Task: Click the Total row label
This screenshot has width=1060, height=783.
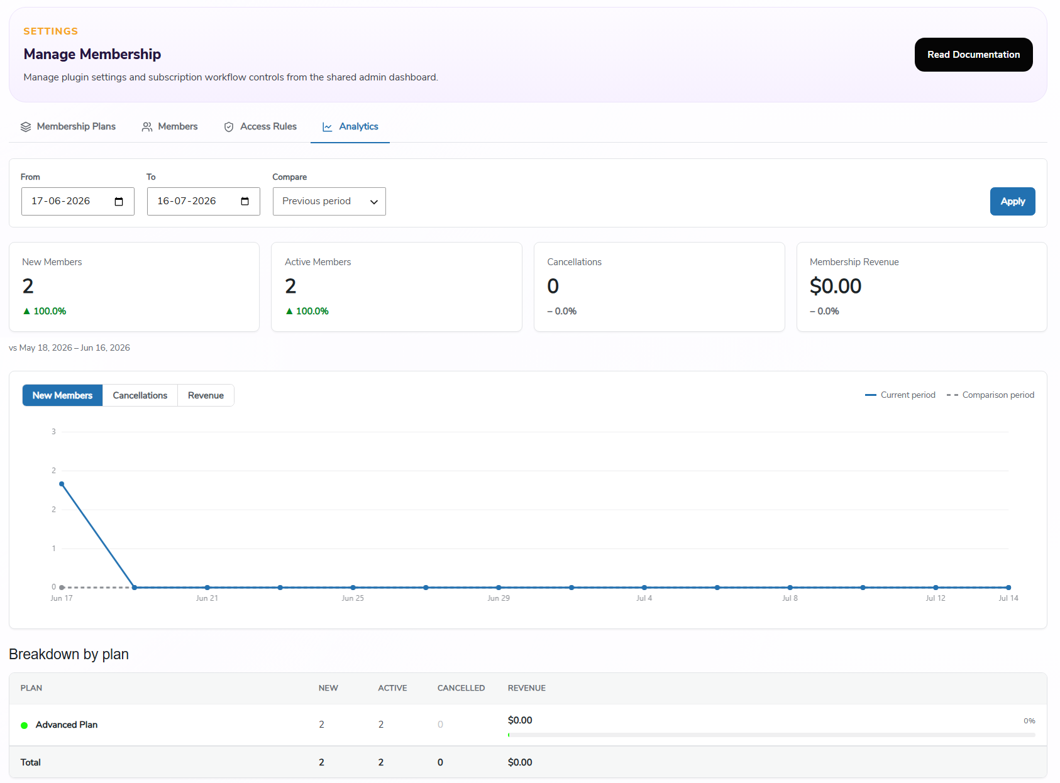Action: point(31,762)
